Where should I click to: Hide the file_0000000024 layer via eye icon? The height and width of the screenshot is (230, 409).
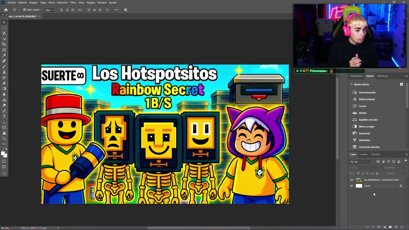pyautogui.click(x=351, y=180)
